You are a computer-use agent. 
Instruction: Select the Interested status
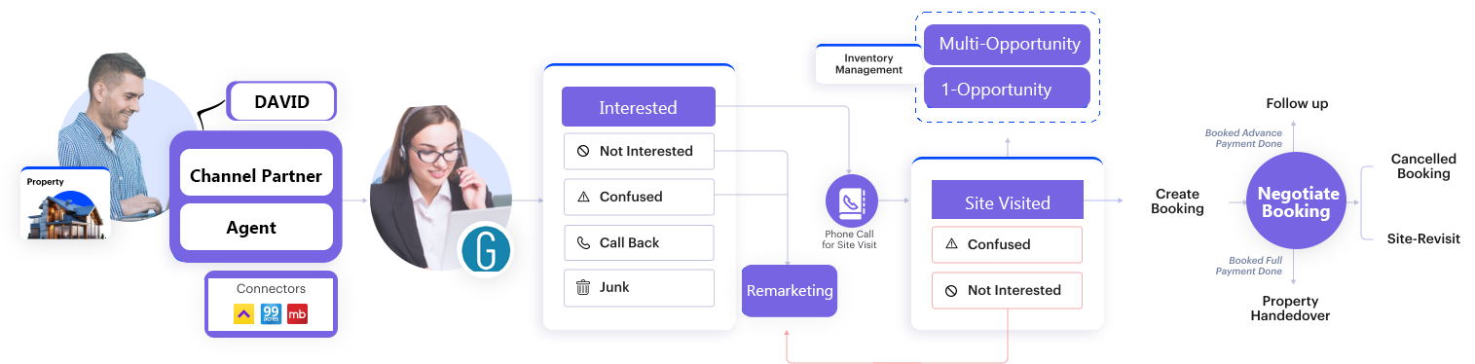click(x=639, y=107)
